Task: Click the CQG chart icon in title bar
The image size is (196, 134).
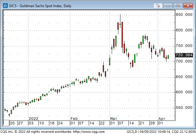Action: point(5,6)
